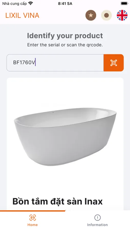Tap the bathtub product image
The image size is (130, 231).
point(65,137)
